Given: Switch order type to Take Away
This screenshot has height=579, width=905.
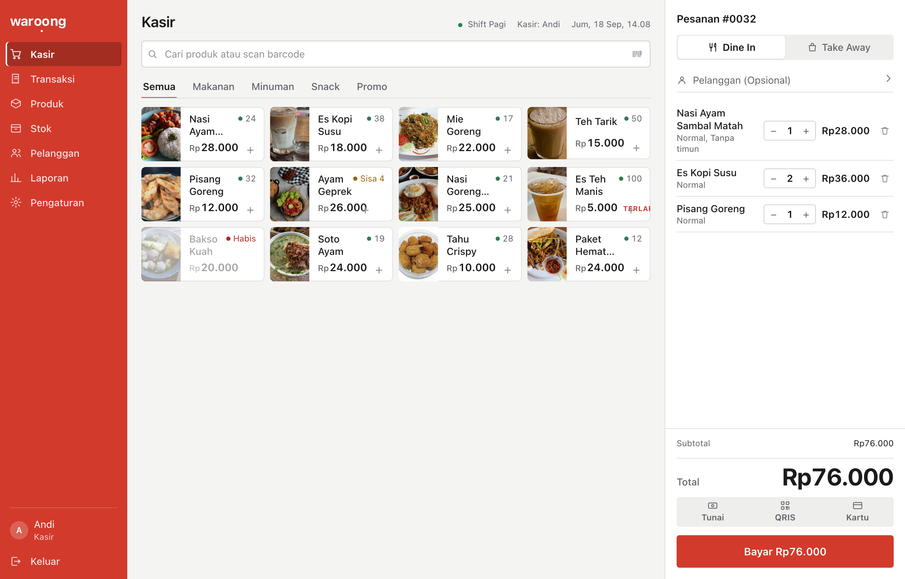Looking at the screenshot, I should click(839, 47).
